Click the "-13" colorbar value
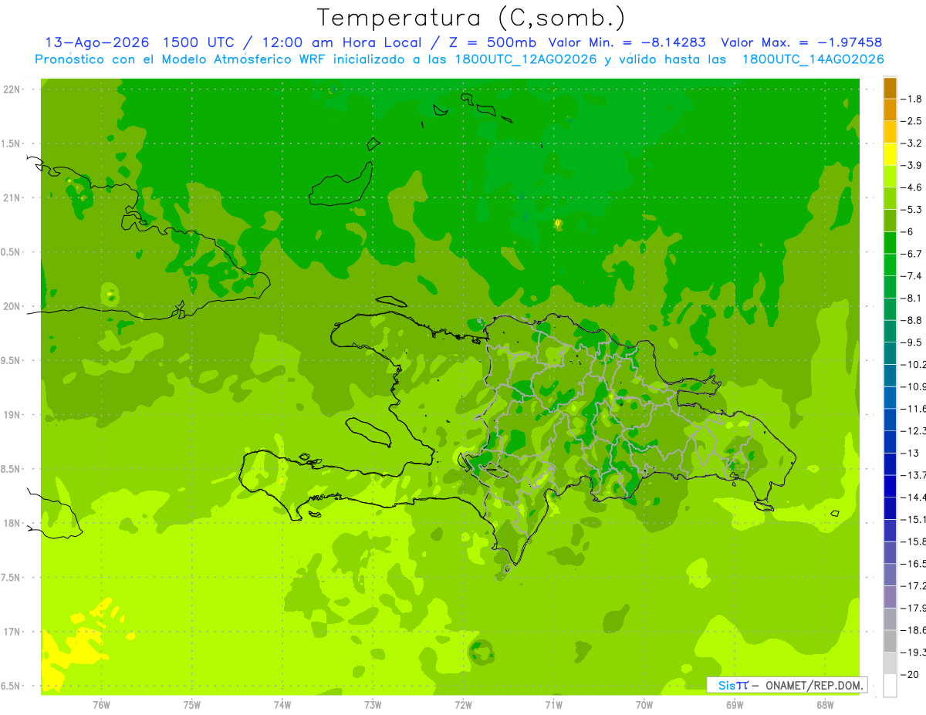926x715 pixels. click(x=911, y=453)
